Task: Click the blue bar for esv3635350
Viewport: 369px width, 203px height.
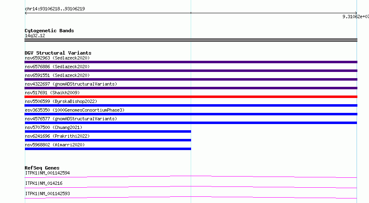Action: click(x=191, y=114)
